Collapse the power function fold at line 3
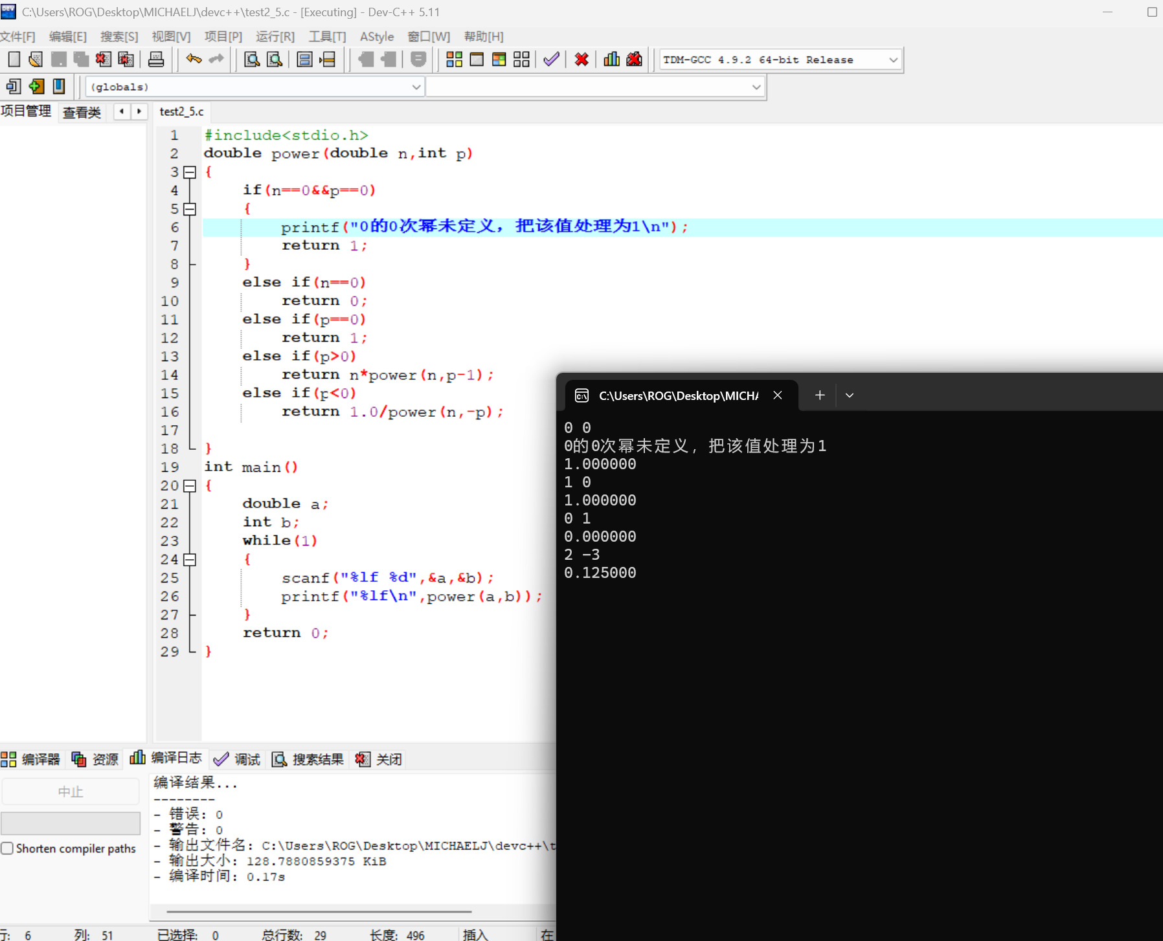The height and width of the screenshot is (941, 1163). point(190,172)
